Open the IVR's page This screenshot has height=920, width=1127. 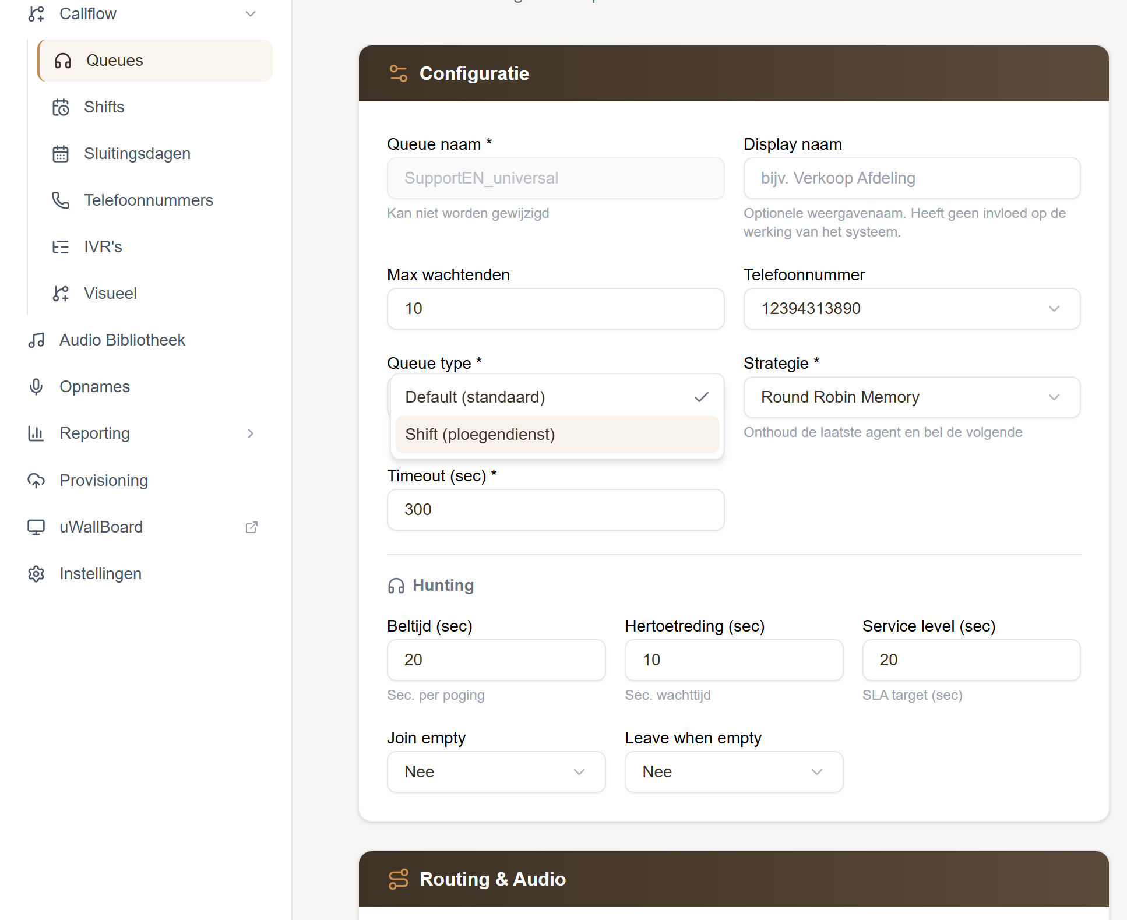(x=155, y=247)
